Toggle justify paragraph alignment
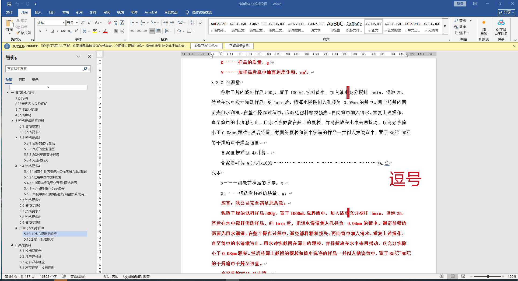The width and height of the screenshot is (518, 281). (152, 31)
